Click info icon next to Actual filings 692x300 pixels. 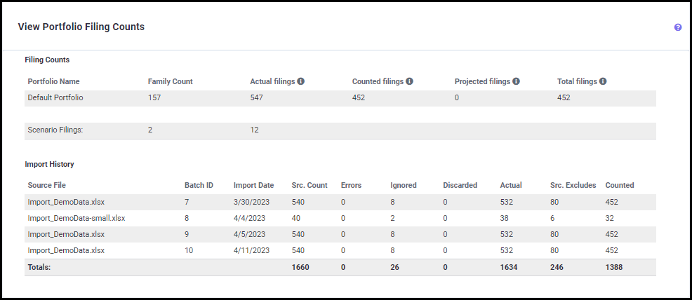click(x=300, y=81)
